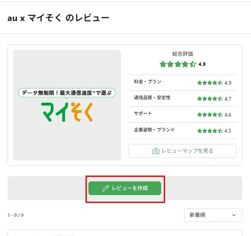Select the 料金・プラン category label
This screenshot has height=236, width=251.
click(148, 82)
